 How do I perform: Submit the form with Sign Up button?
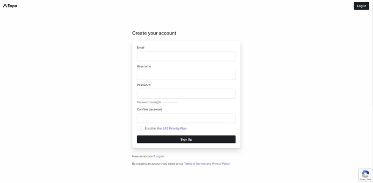point(186,139)
